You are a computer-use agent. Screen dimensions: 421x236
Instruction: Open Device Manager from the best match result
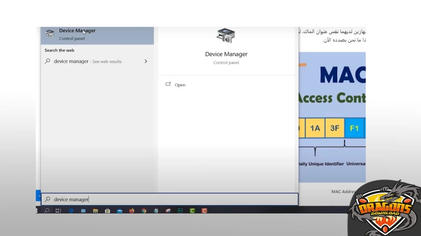(x=77, y=34)
